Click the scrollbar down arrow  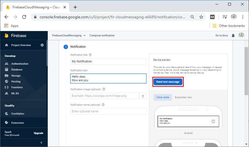pyautogui.click(x=246, y=144)
